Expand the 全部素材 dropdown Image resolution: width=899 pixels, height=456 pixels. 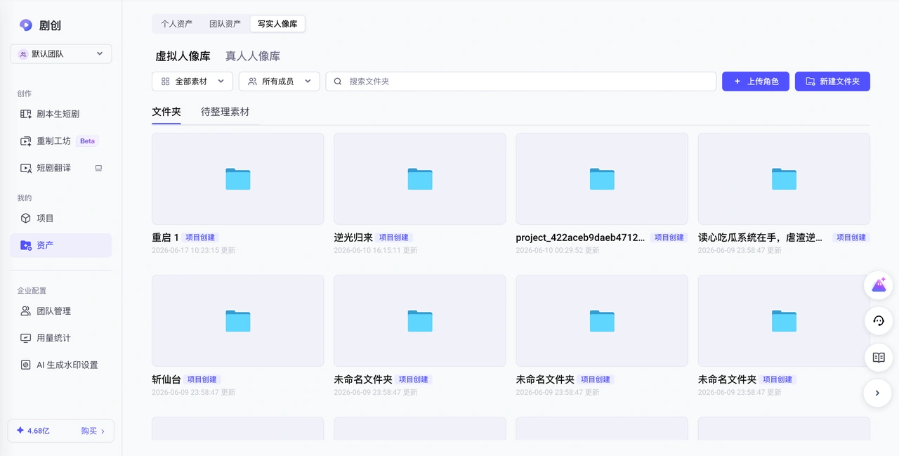click(192, 82)
